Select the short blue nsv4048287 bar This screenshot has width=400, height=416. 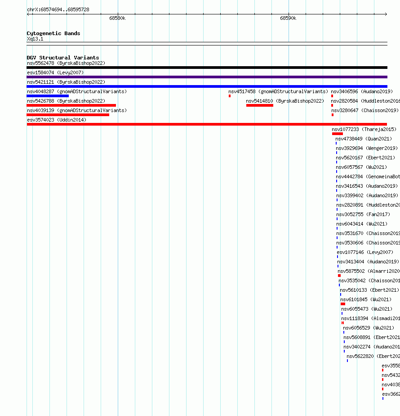(x=48, y=96)
